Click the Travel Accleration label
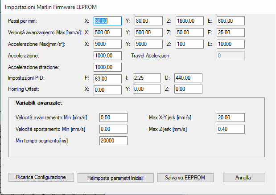 click(151, 56)
